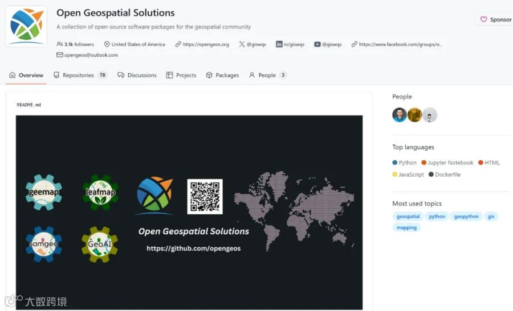Click the https://github.com/opengeos banner text
Viewport: 513px width, 311px height.
(x=194, y=248)
